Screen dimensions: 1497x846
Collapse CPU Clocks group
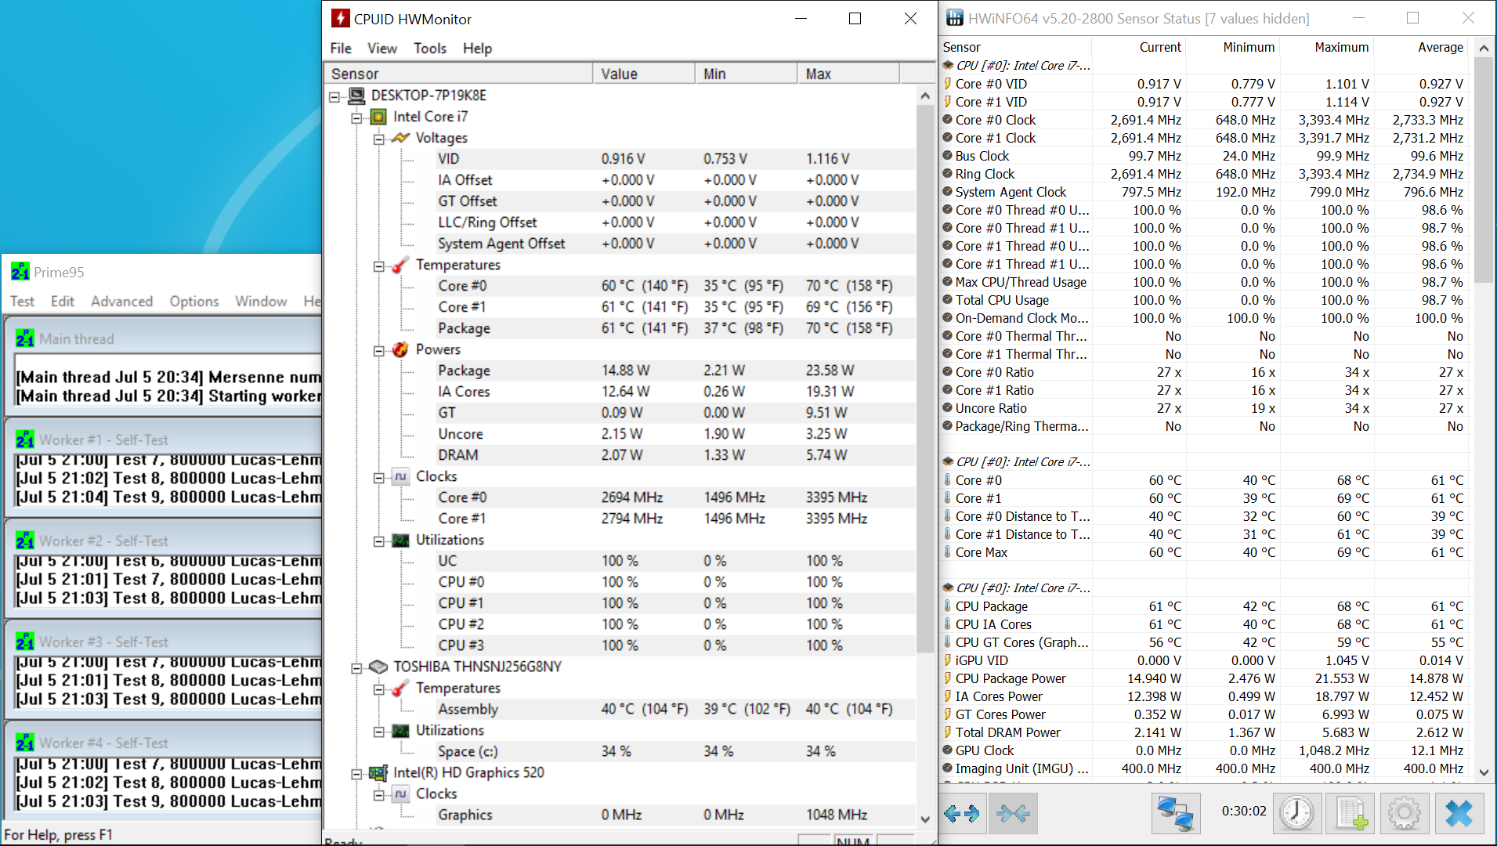[x=378, y=477]
